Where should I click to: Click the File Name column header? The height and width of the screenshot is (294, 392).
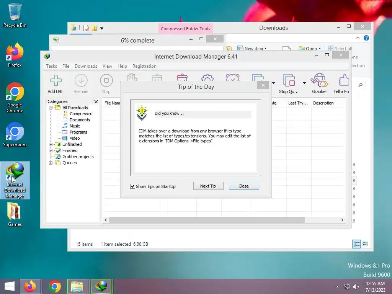(112, 103)
